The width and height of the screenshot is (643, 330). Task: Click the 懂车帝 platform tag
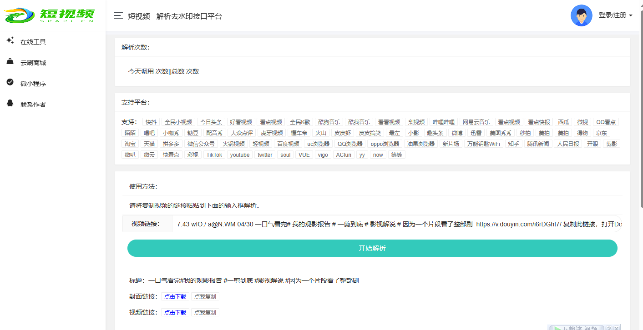tap(299, 133)
